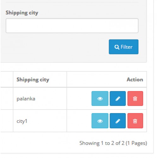Select the palanka city cell
This screenshot has width=158, height=158.
[40, 99]
